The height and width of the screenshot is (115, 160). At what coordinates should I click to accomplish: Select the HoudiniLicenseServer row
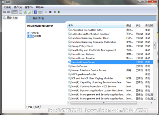pos(110,62)
